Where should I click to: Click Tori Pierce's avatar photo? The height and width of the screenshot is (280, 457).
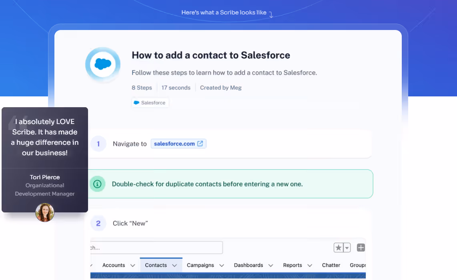[x=45, y=212]
